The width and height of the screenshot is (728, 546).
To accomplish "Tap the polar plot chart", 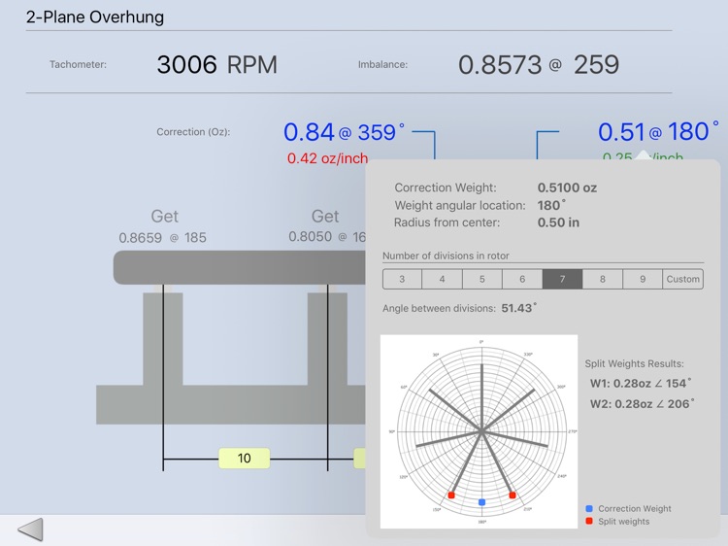I will [480, 431].
